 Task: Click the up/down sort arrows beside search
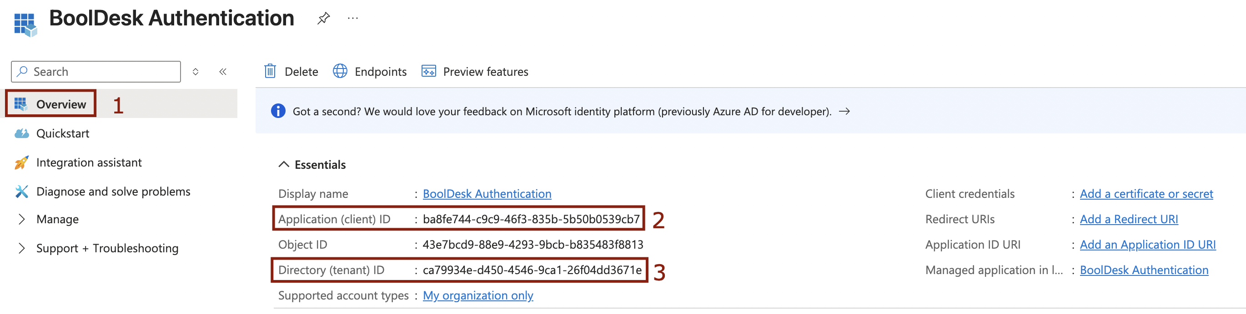196,72
